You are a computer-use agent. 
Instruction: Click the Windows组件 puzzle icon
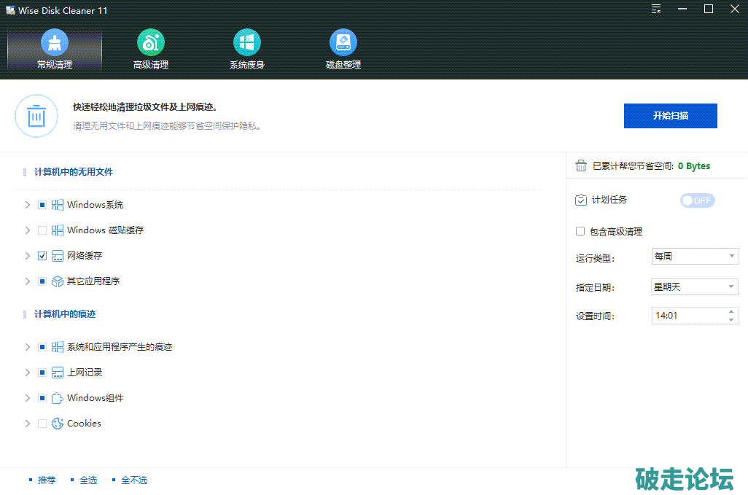point(58,398)
